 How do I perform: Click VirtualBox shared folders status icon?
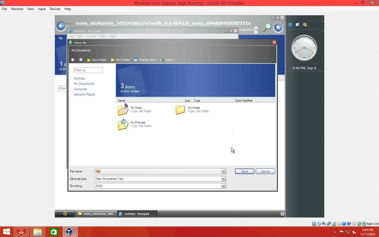(339, 224)
